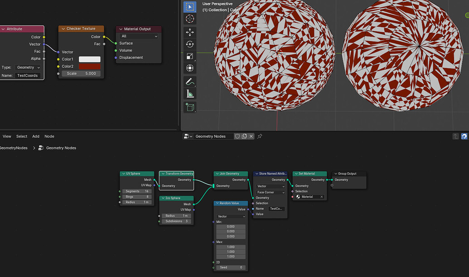Go to the parent node tree arrow
This screenshot has height=277, width=469.
point(455,136)
